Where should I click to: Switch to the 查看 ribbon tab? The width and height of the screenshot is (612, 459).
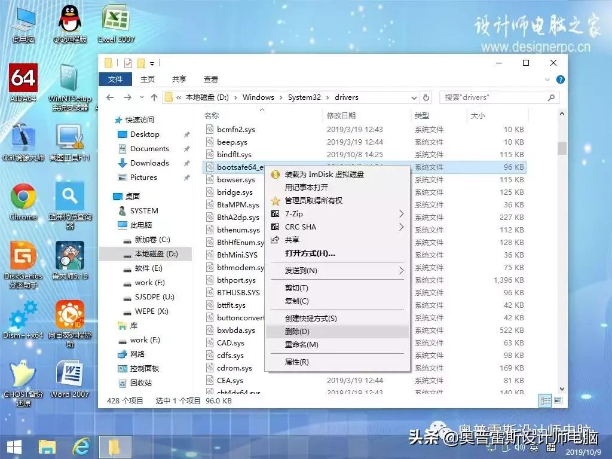[210, 79]
